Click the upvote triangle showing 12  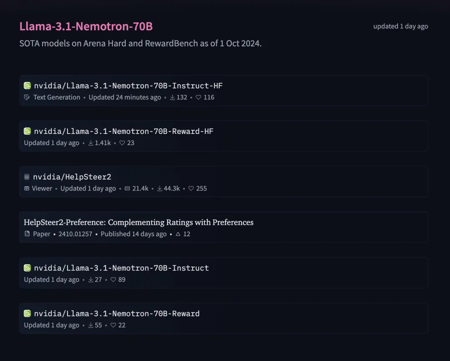[x=178, y=234]
